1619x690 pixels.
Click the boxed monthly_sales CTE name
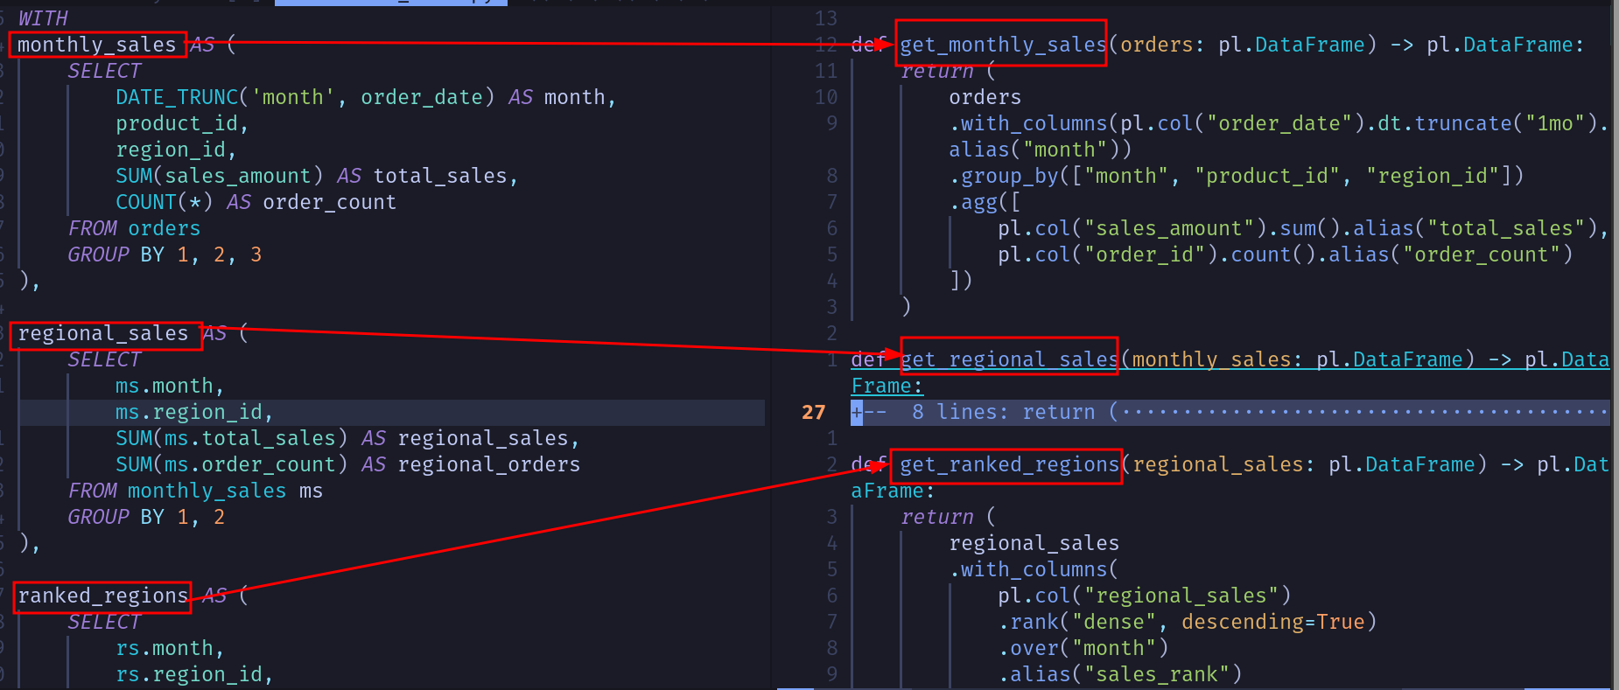(x=96, y=45)
